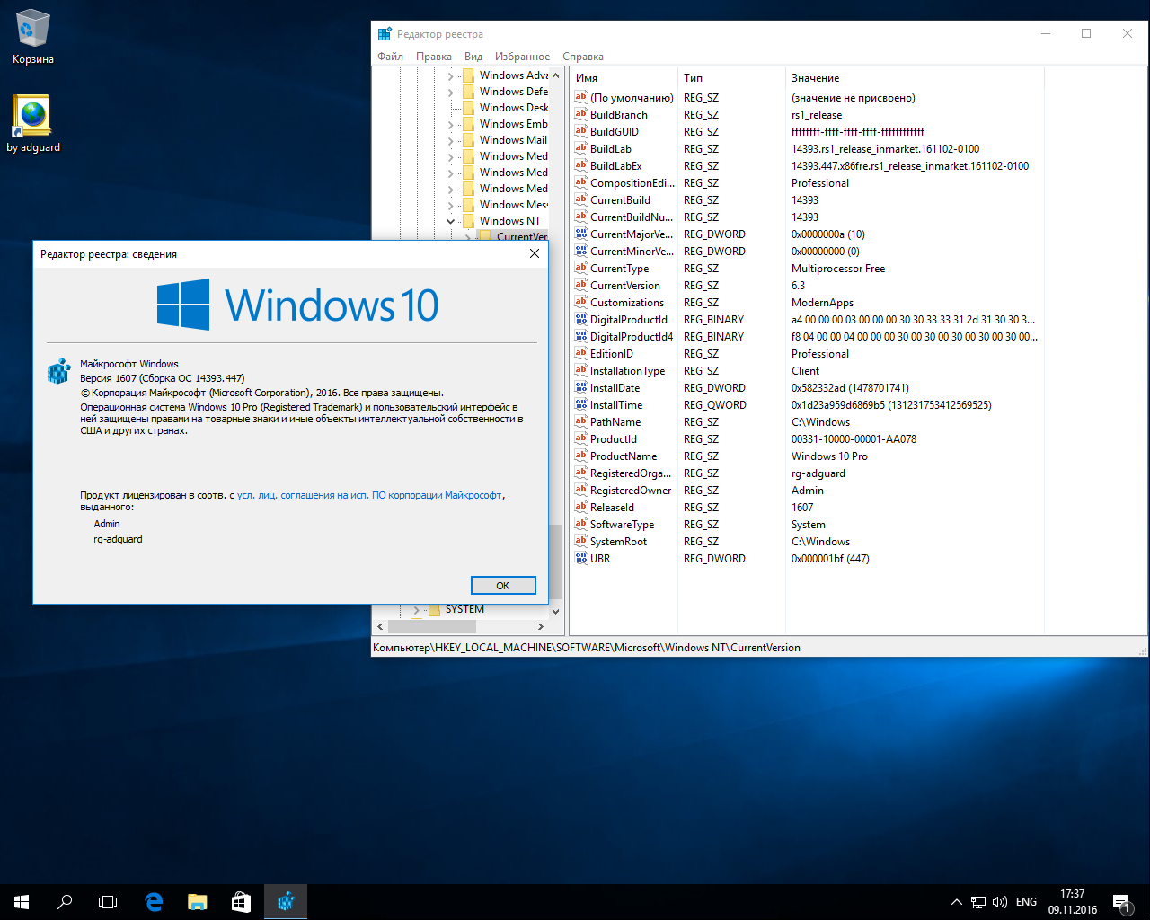This screenshot has width=1150, height=920.
Task: Click the network tray icon
Action: coord(978,902)
